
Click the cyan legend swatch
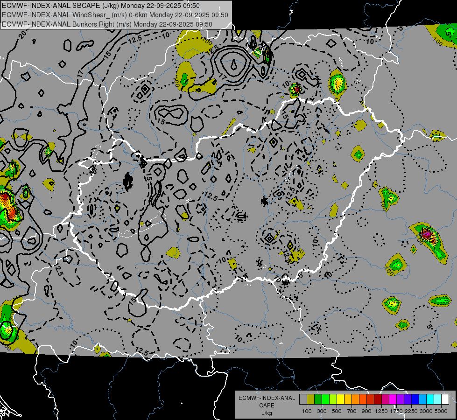point(430,399)
